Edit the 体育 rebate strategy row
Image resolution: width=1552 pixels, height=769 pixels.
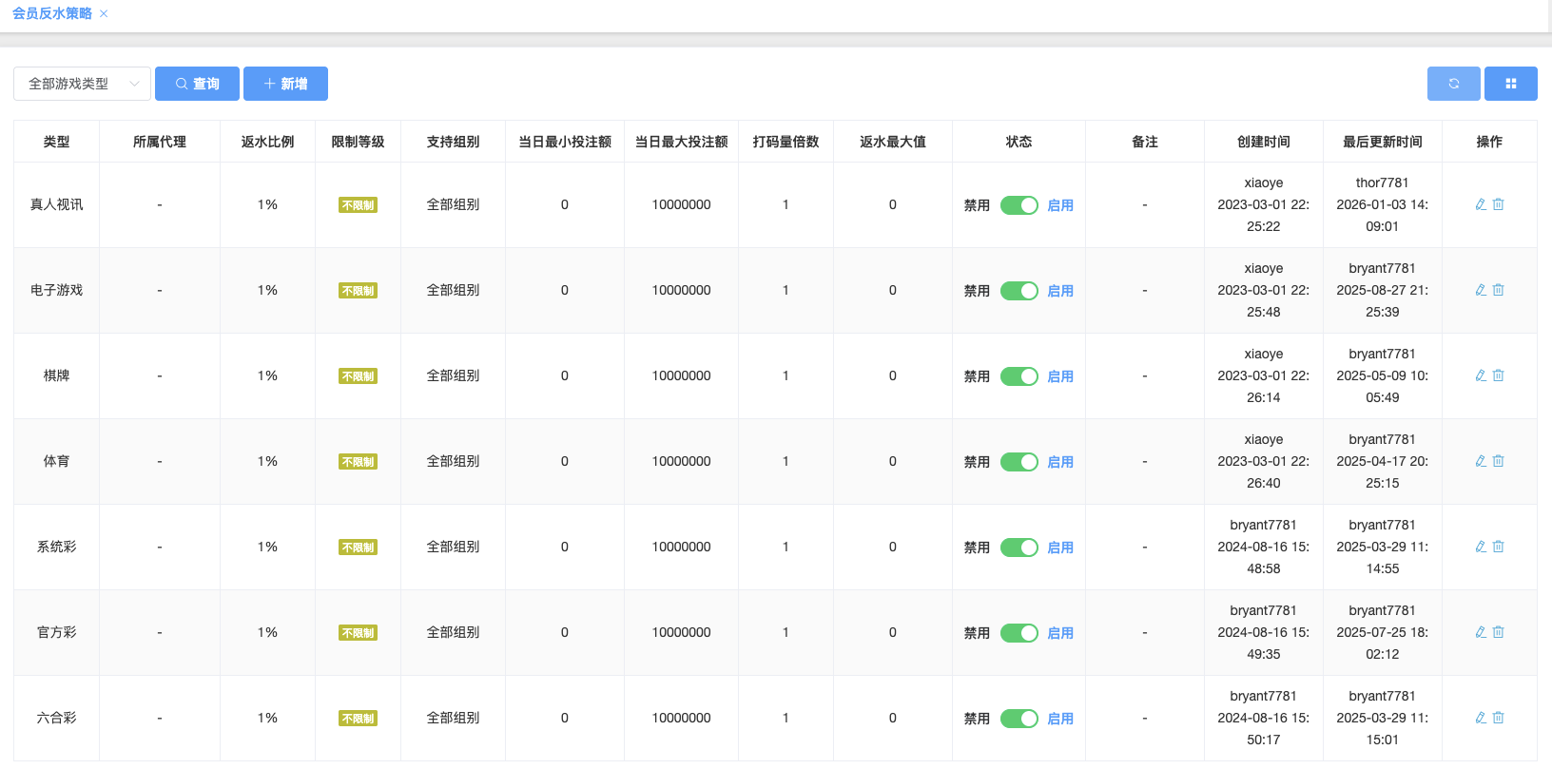[1481, 461]
